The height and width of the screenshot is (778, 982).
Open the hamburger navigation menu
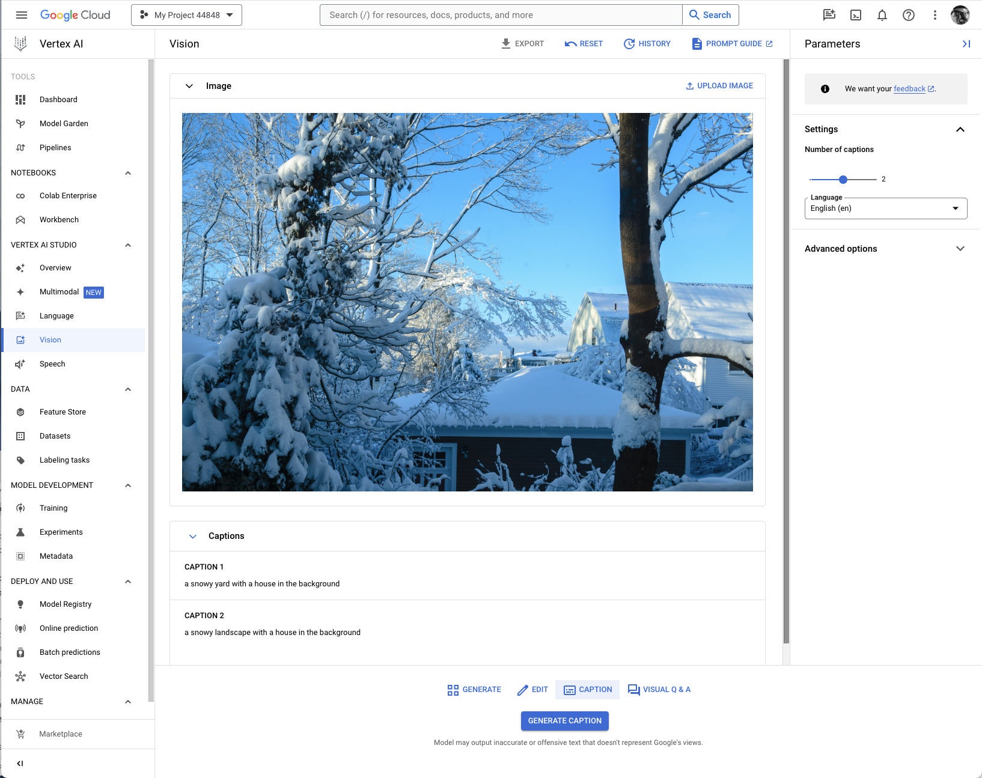click(21, 15)
